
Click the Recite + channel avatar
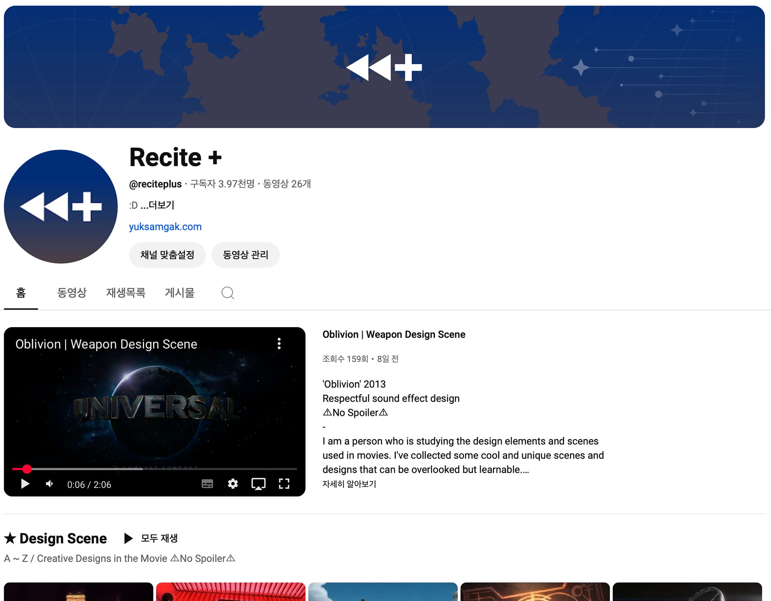61,206
